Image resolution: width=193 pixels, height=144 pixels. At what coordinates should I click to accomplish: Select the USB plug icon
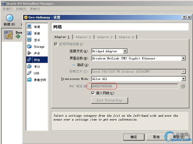(x=29, y=73)
